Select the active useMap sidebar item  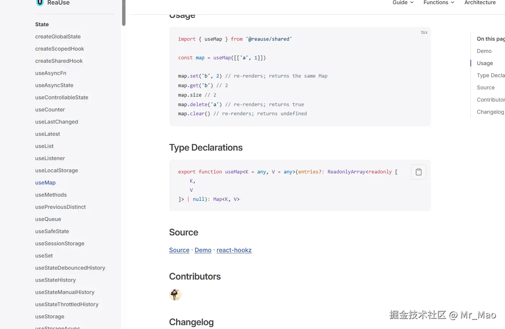pos(45,183)
